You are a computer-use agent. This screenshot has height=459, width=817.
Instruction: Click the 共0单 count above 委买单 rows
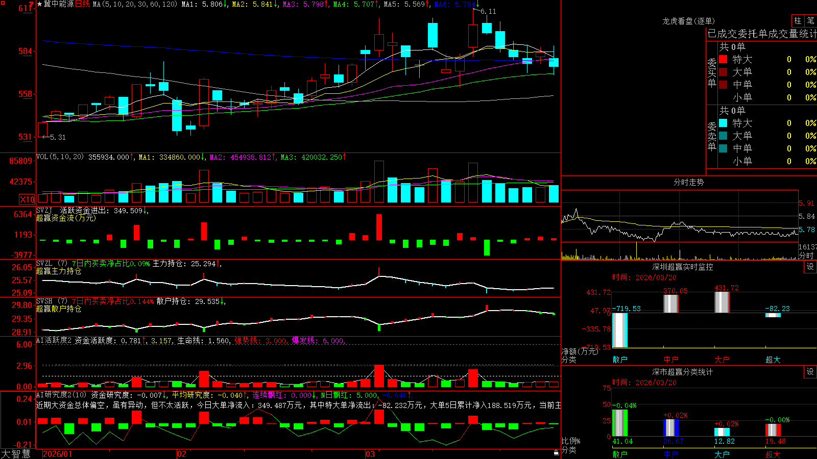[x=732, y=47]
